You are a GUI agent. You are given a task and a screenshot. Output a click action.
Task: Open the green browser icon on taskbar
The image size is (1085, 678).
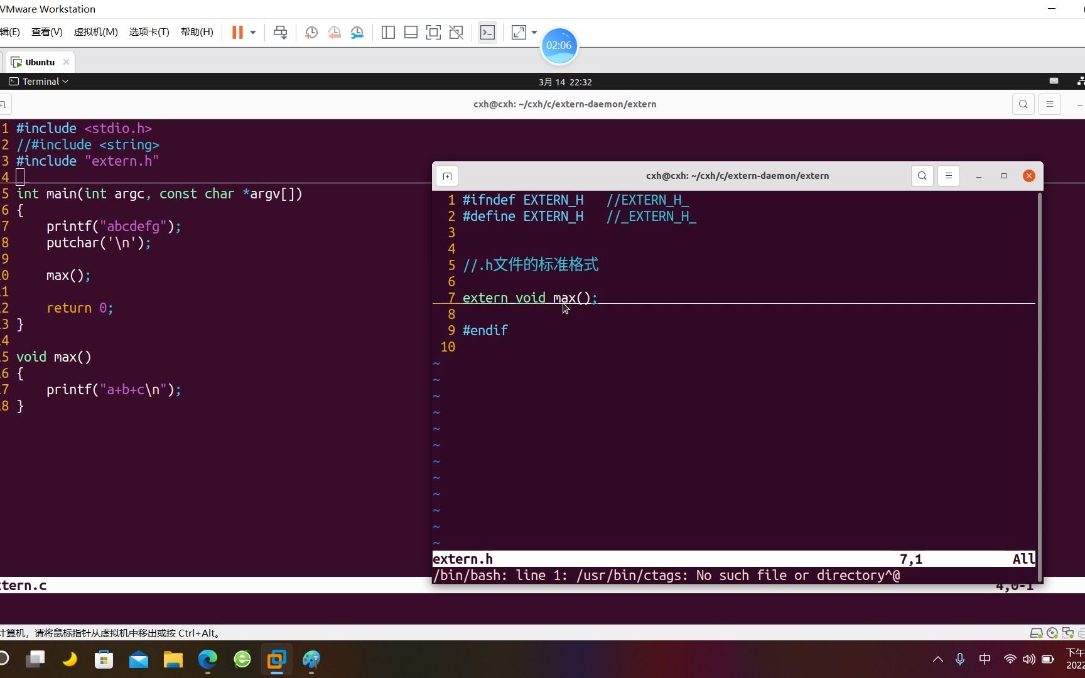pyautogui.click(x=242, y=659)
